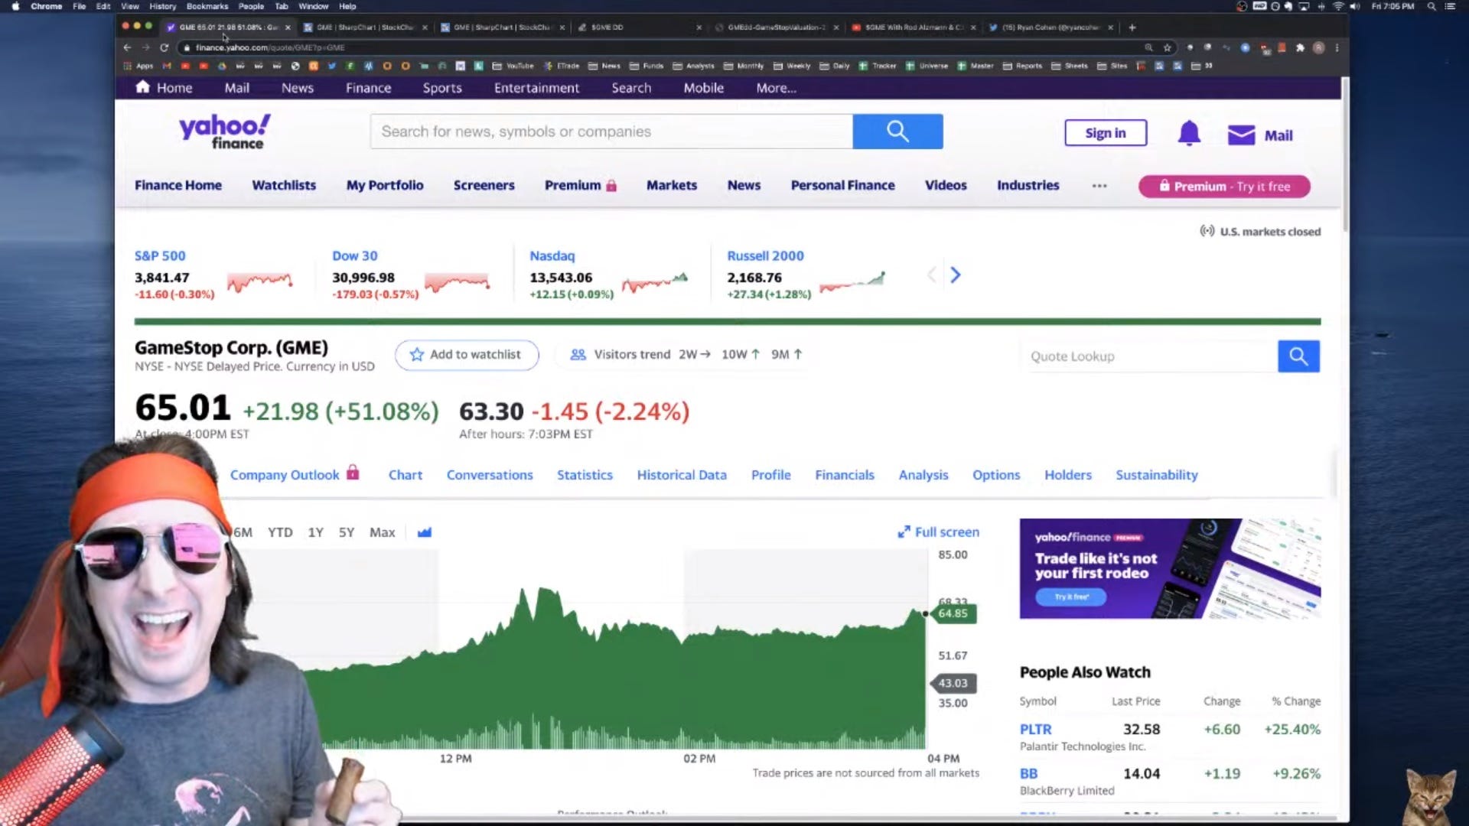Image resolution: width=1469 pixels, height=826 pixels.
Task: Click the Yahoo Finance logo
Action: tap(225, 132)
